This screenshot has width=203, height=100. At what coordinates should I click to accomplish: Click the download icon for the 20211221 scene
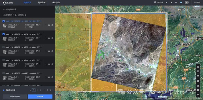[x=46, y=25]
